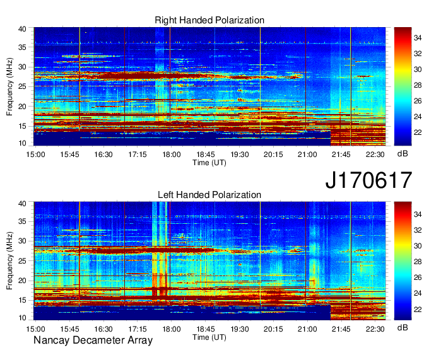Viewport: 429px width, 348px height.
Task: Click "21:00" time tick of Right Handed plot
Action: pos(307,154)
